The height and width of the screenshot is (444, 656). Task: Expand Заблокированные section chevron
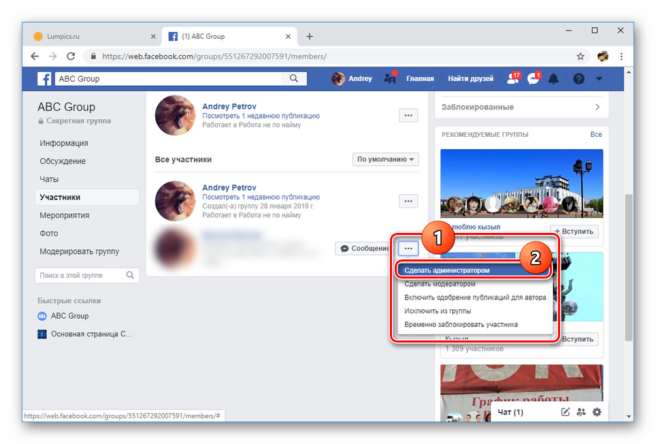click(x=597, y=107)
